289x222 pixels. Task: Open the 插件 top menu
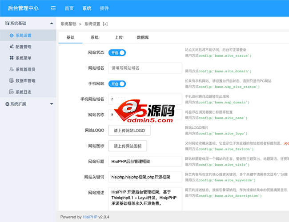[x=104, y=8]
